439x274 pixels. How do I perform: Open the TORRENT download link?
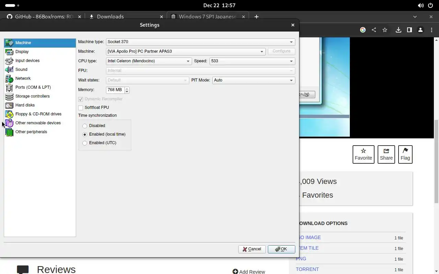[307, 269]
